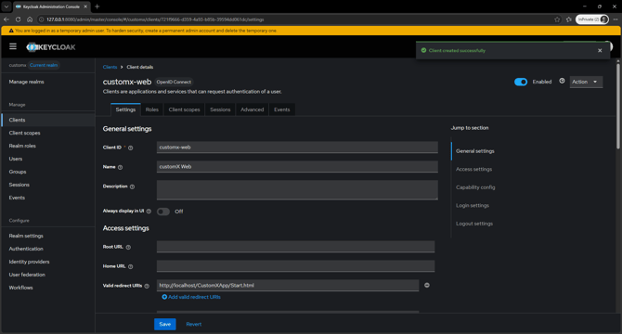This screenshot has width=622, height=334.
Task: Open the InPrivate profile button
Action: point(592,19)
